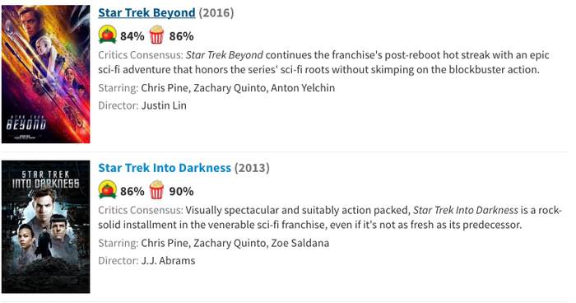
Task: Open Zoe Saldana's actor link
Action: [300, 244]
